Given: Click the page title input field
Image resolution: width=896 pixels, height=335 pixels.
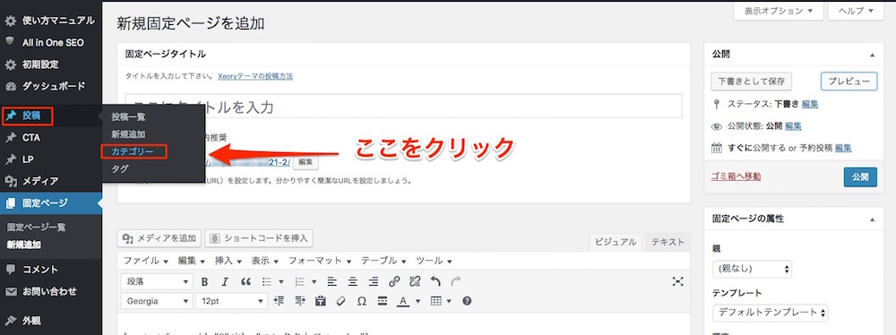Looking at the screenshot, I should pyautogui.click(x=403, y=106).
